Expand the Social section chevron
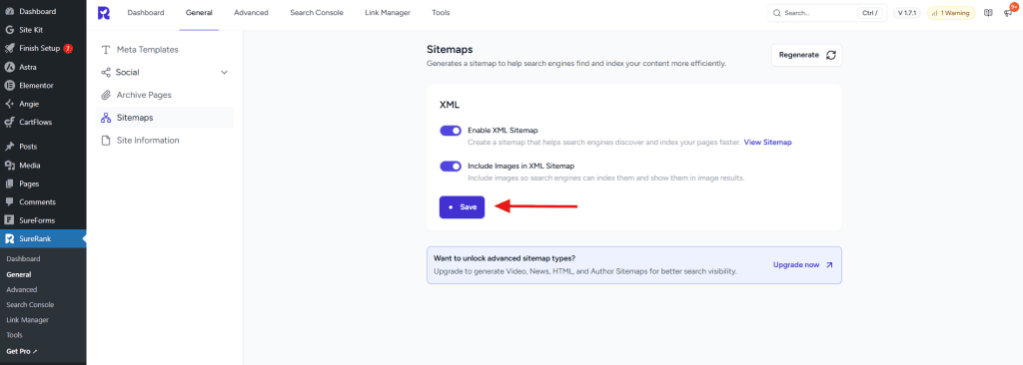Image resolution: width=1023 pixels, height=365 pixels. pos(225,73)
